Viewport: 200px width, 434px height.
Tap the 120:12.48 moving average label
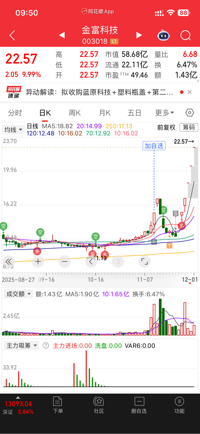(40, 133)
